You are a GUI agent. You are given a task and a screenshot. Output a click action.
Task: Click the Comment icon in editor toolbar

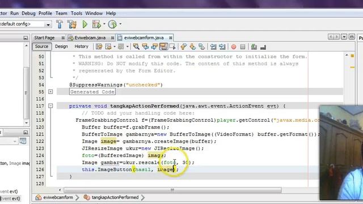pyautogui.click(x=254, y=46)
